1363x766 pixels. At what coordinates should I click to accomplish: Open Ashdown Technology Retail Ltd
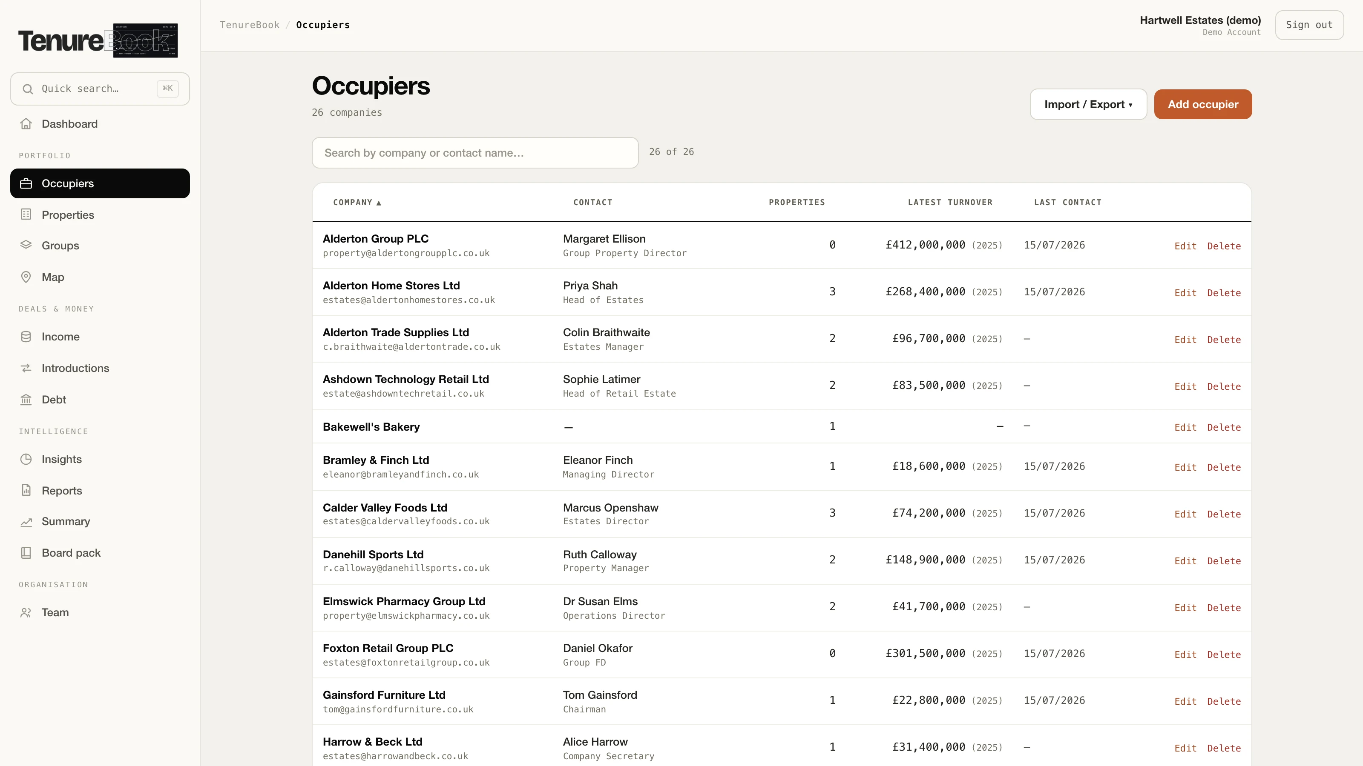tap(406, 380)
